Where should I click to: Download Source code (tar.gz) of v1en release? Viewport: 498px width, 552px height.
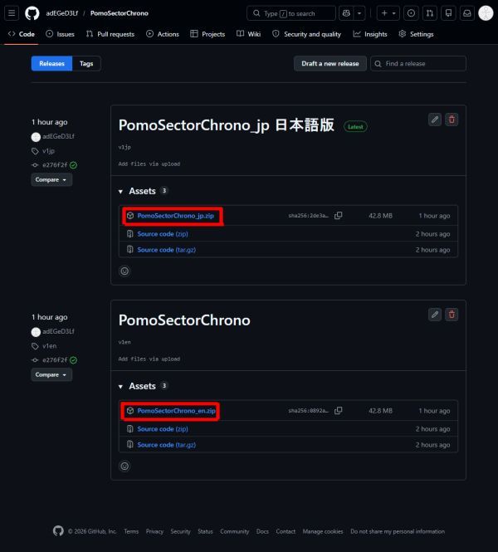[167, 445]
